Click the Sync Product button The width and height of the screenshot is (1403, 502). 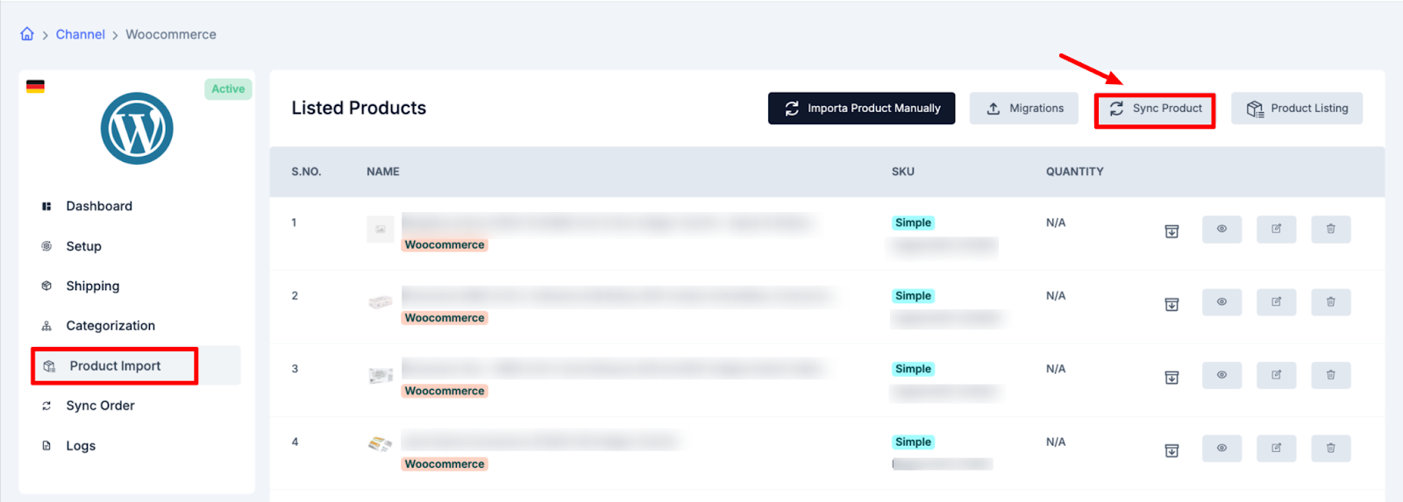1155,109
